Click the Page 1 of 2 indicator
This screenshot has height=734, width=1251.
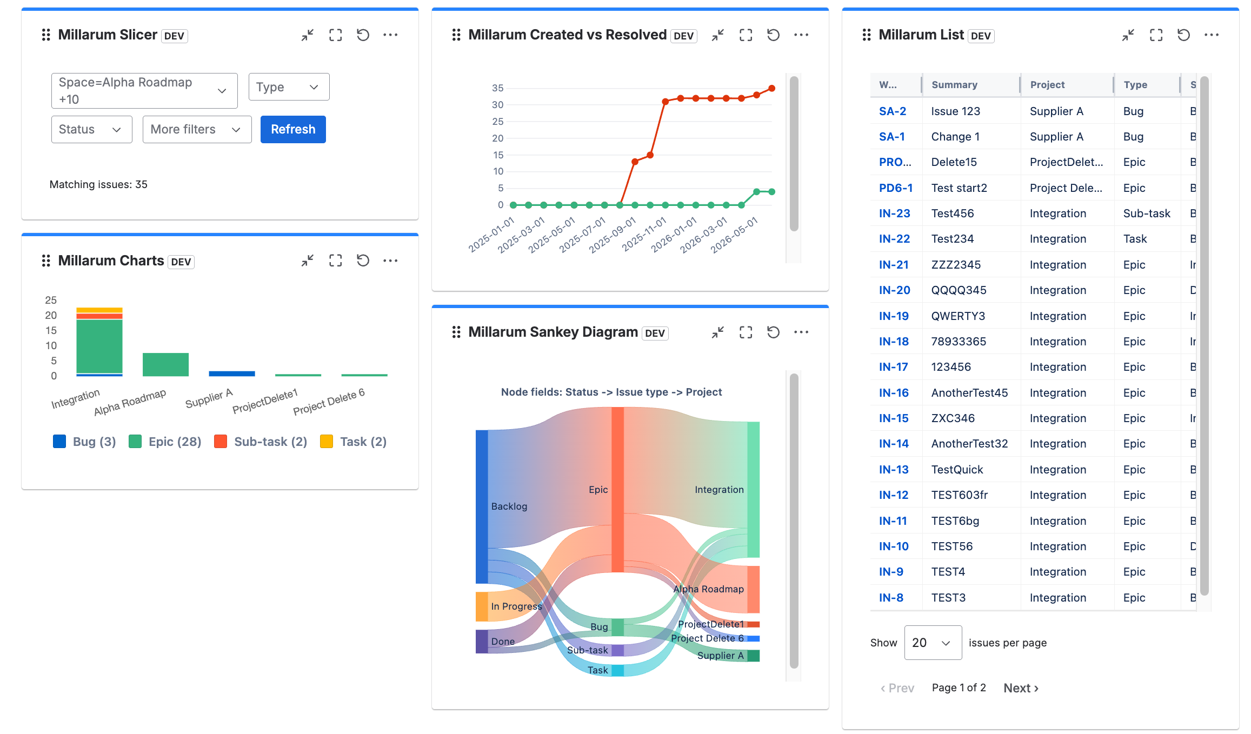click(959, 688)
